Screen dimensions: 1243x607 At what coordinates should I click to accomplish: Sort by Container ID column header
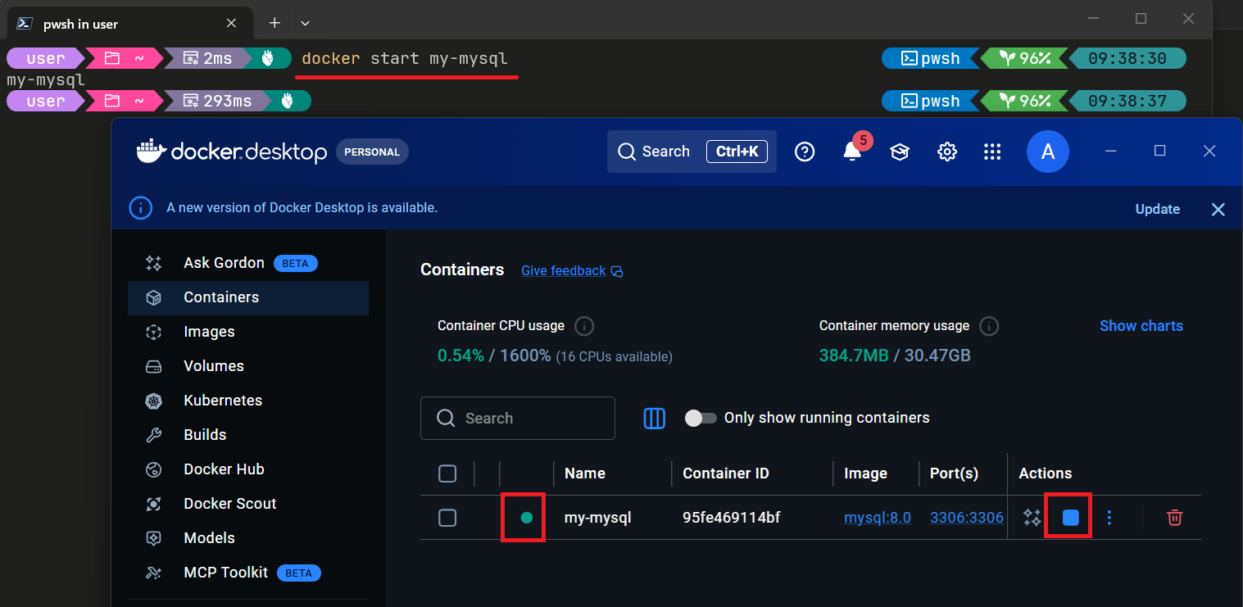click(x=726, y=473)
